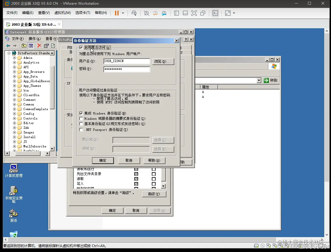The width and height of the screenshot is (331, 252).
Task: Toggle the VMware library sidebar view icon
Action: 177,13
